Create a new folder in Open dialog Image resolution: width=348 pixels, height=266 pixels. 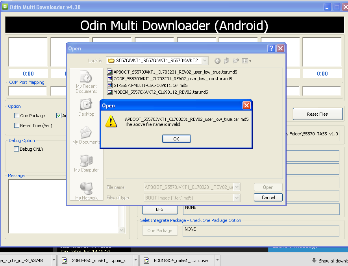click(x=236, y=61)
